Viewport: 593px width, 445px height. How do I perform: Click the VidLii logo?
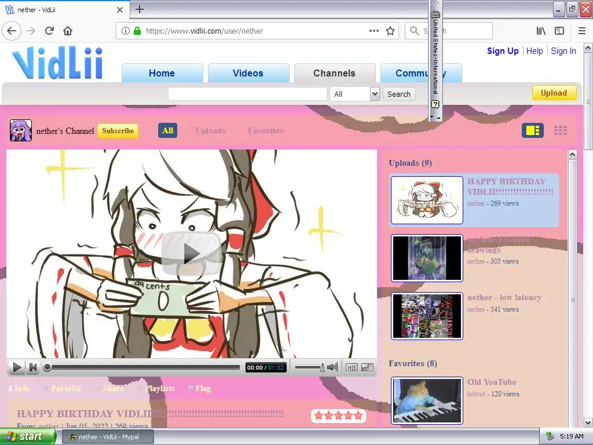[58, 63]
